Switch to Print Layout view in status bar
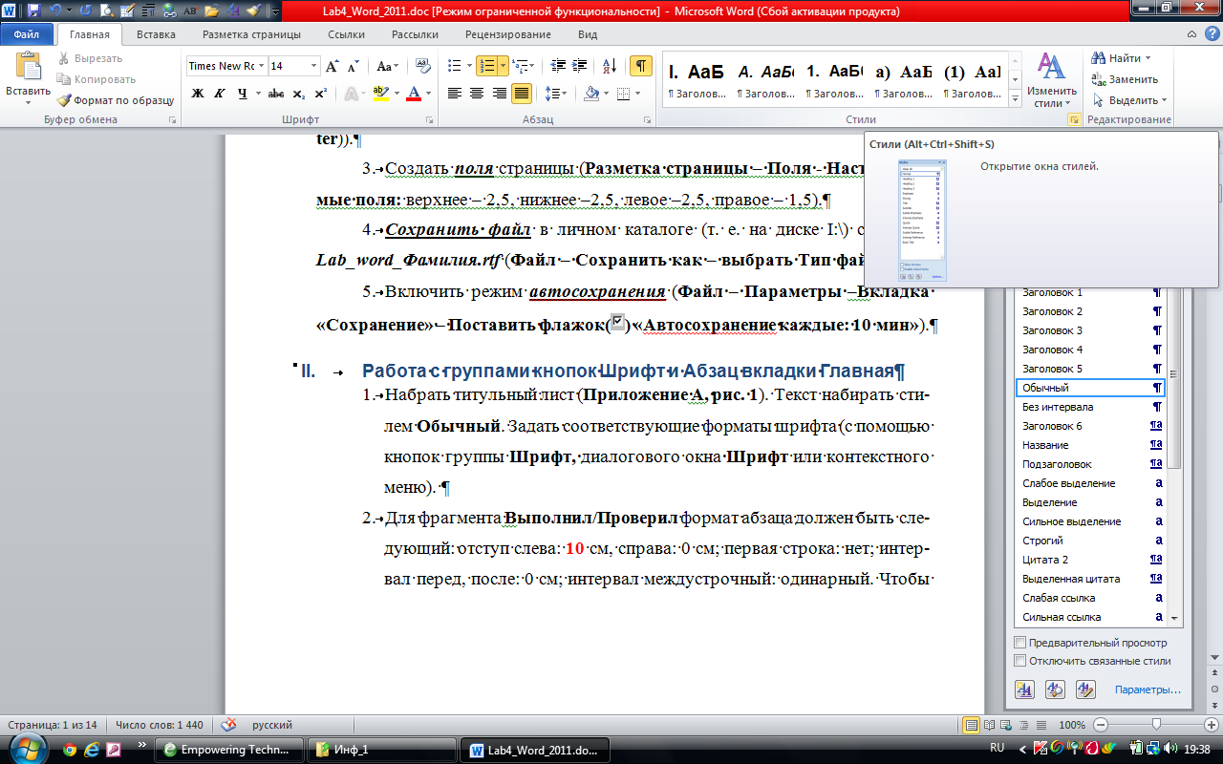This screenshot has width=1223, height=764. point(971,725)
